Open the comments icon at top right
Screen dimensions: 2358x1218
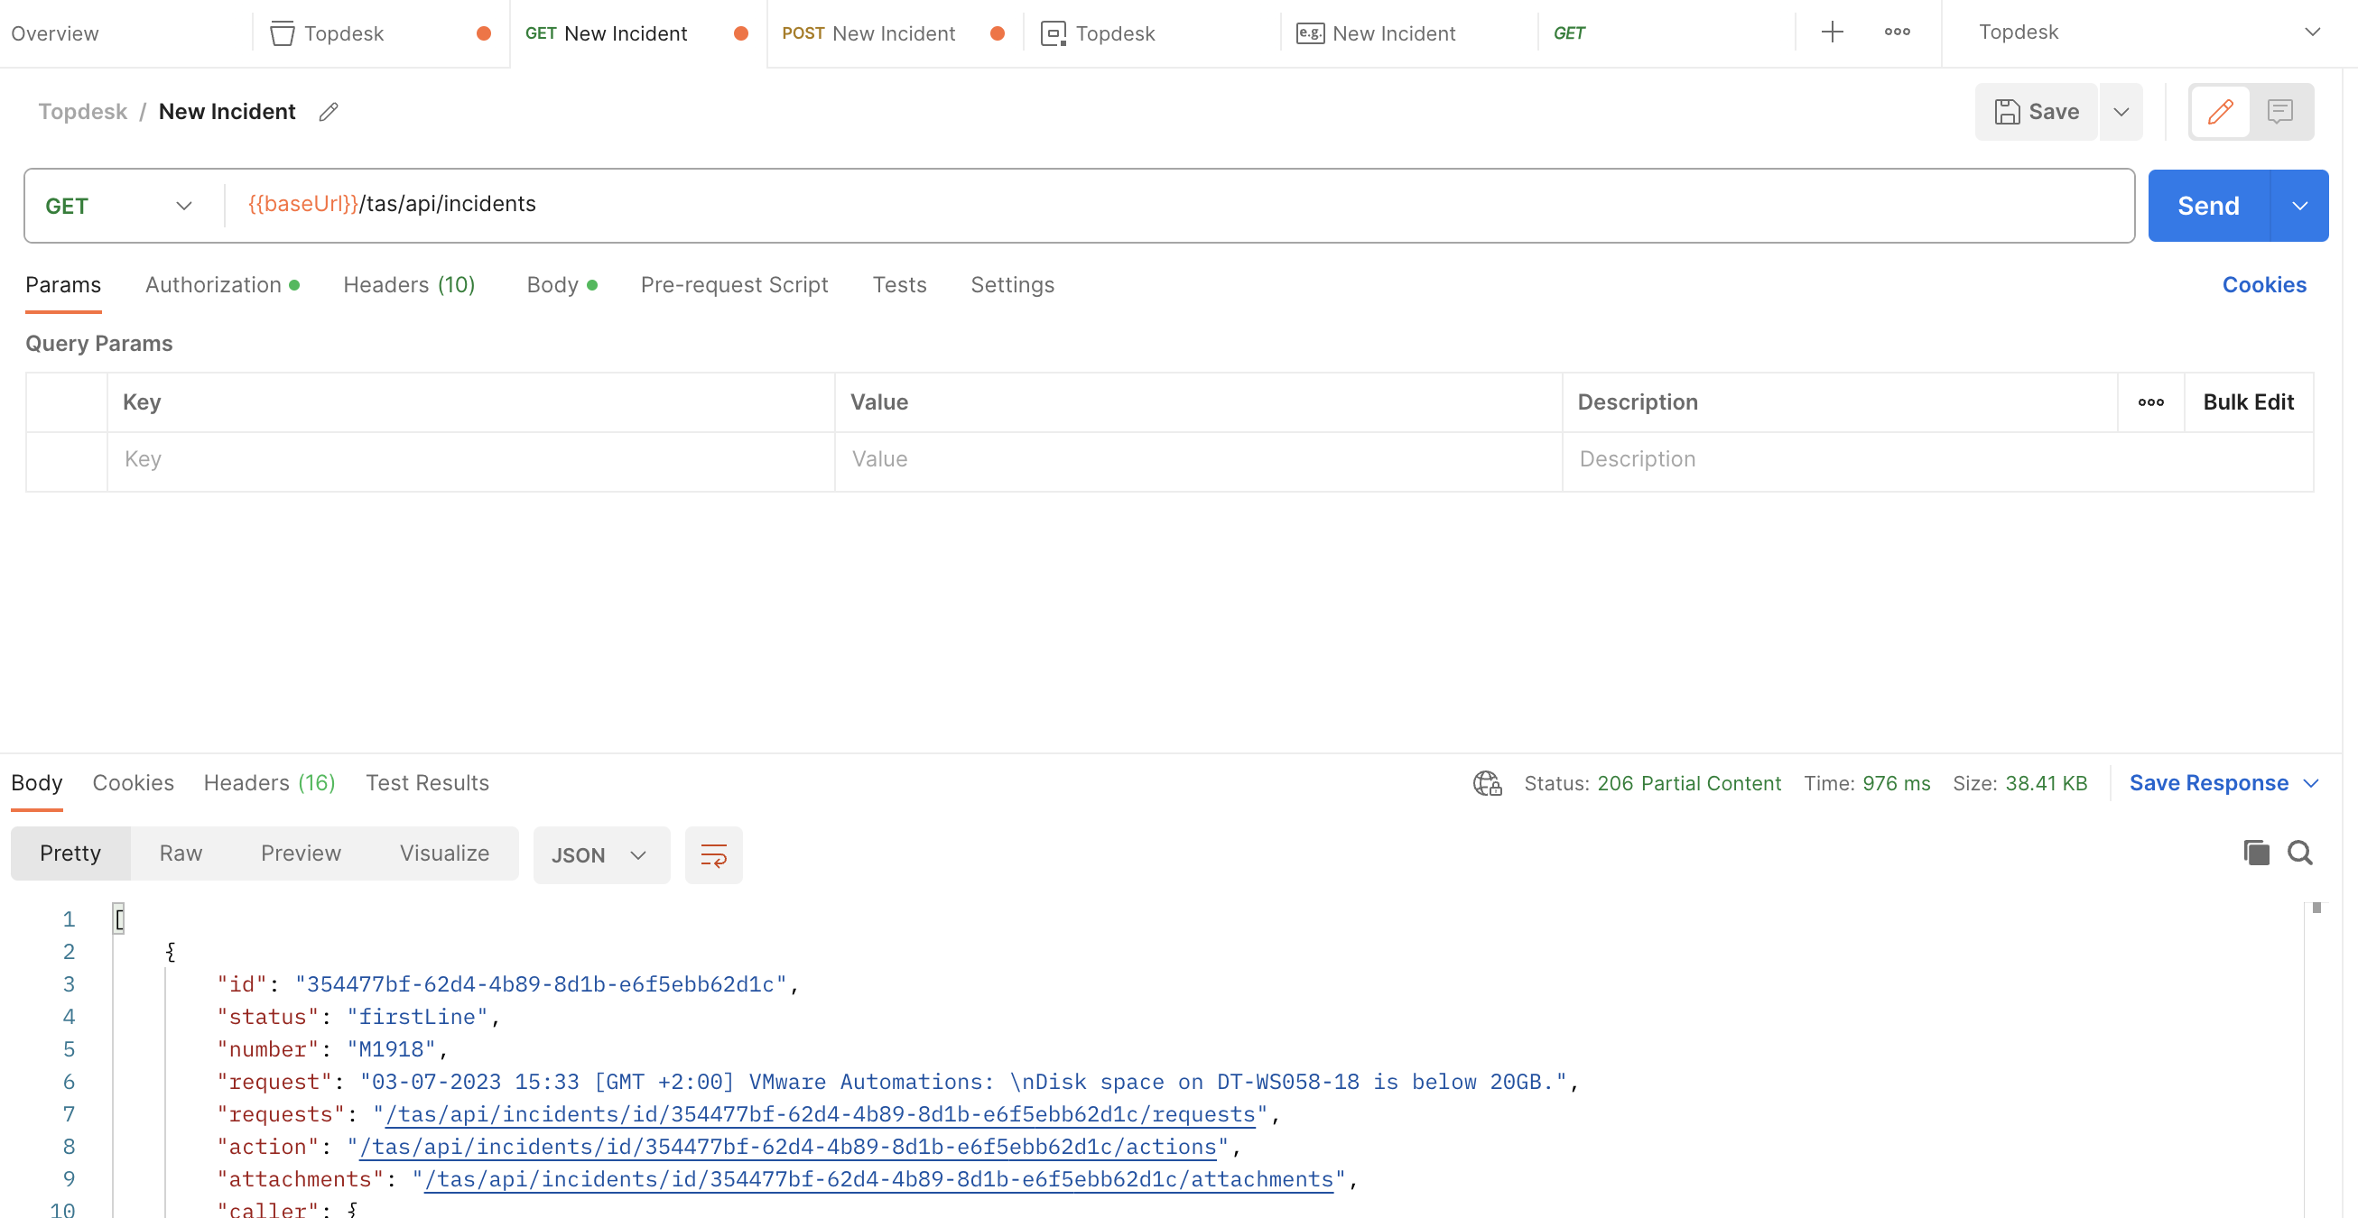click(x=2280, y=111)
